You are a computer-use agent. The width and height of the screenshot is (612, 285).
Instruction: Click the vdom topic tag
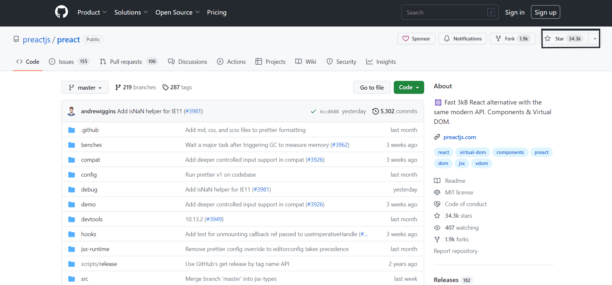tap(482, 163)
